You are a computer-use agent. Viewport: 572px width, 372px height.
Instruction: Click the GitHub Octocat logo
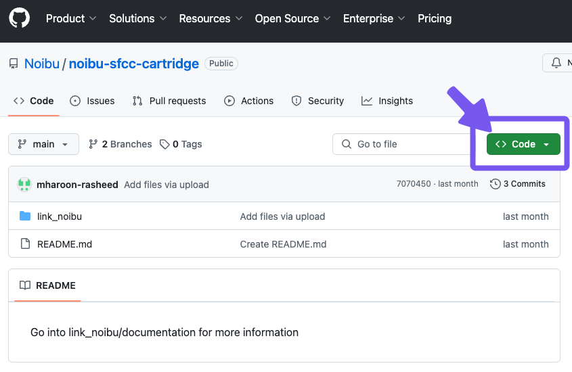[x=20, y=18]
